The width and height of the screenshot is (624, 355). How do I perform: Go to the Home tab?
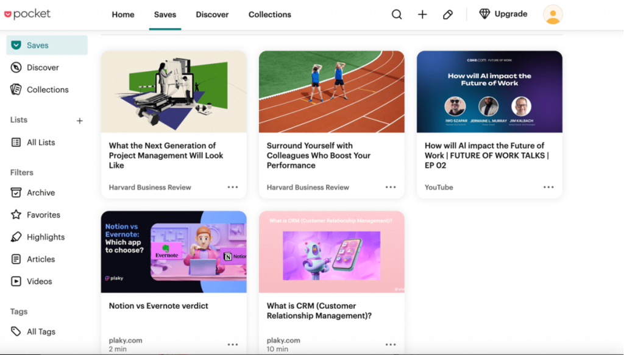click(123, 15)
